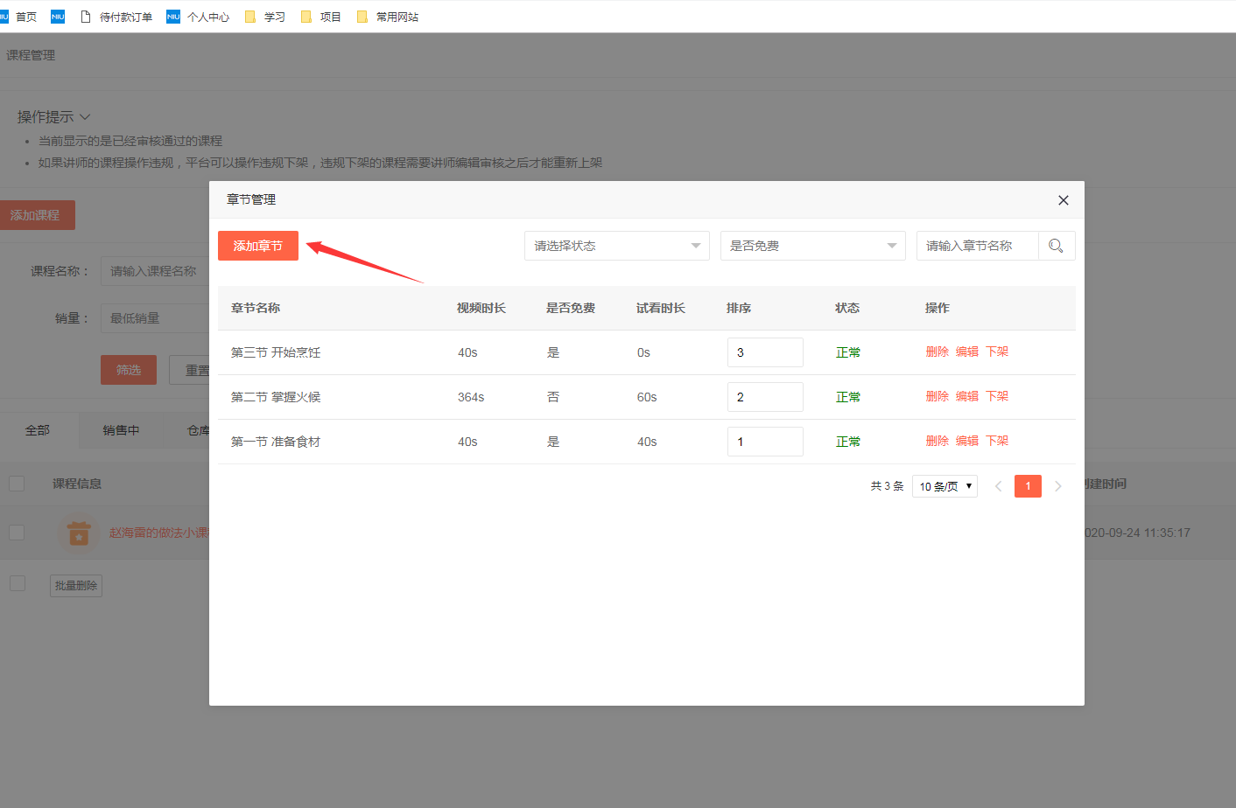This screenshot has width=1236, height=808.
Task: Open the 个人中心 bookmark
Action: coord(198,17)
